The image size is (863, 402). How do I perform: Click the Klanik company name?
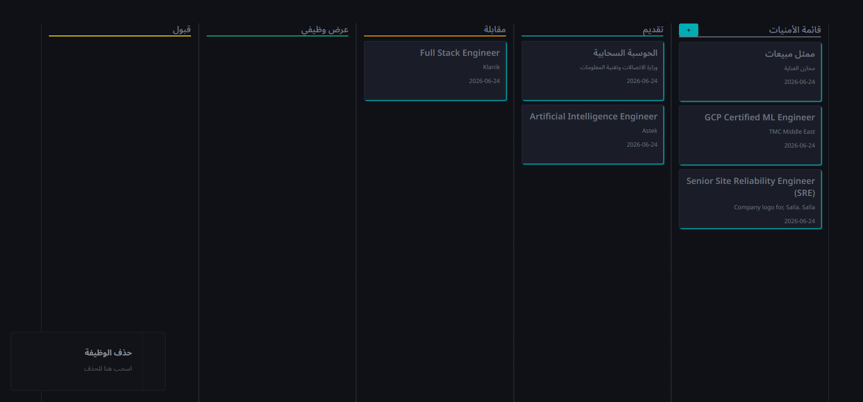click(491, 67)
